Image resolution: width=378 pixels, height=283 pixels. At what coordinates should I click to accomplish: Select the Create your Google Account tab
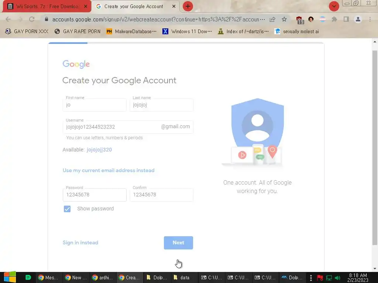(135, 6)
